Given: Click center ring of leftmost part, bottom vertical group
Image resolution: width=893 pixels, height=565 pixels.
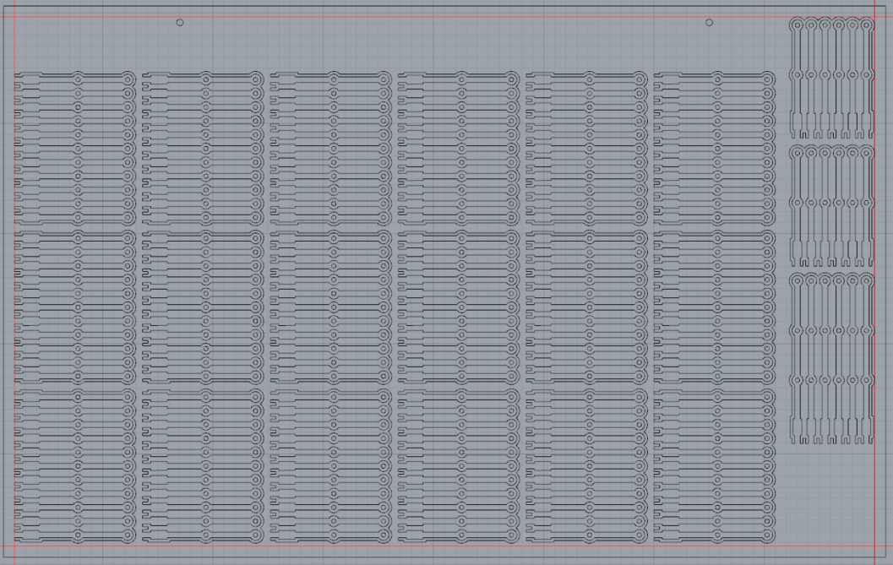Looking at the screenshot, I should 796,381.
